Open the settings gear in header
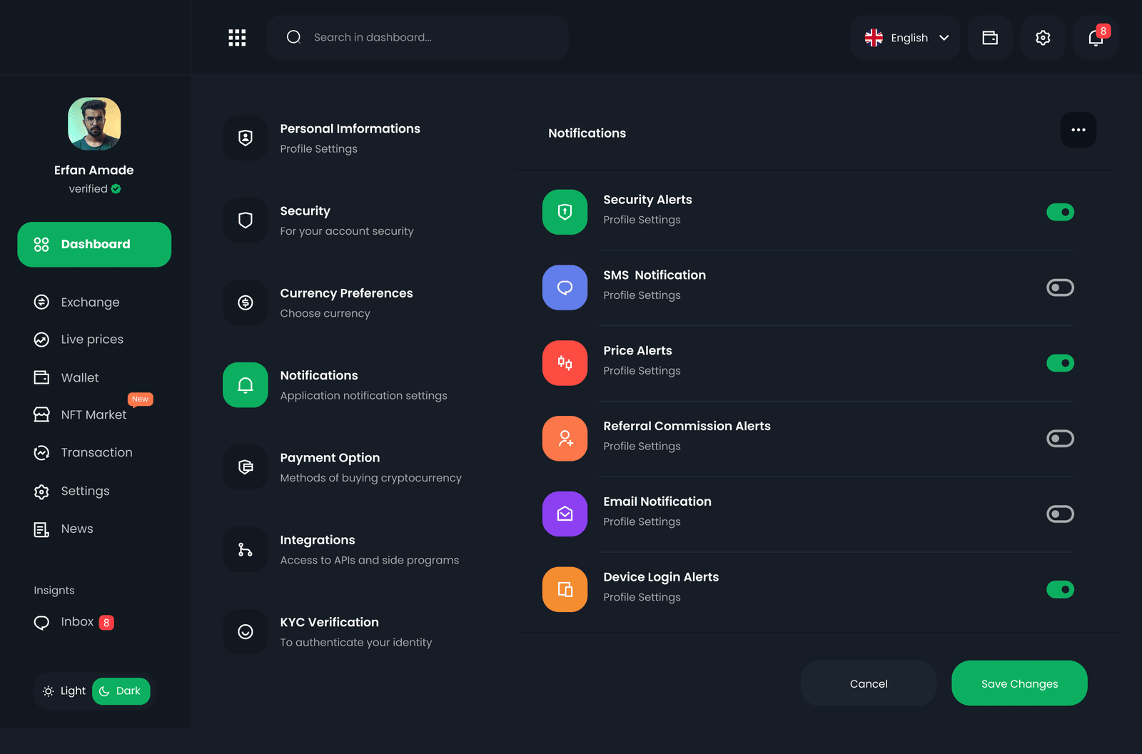The width and height of the screenshot is (1142, 754). 1043,38
